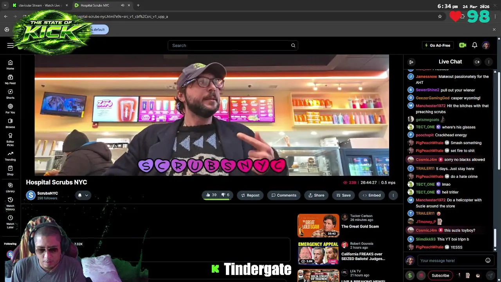Open the Comments section button

point(284,195)
